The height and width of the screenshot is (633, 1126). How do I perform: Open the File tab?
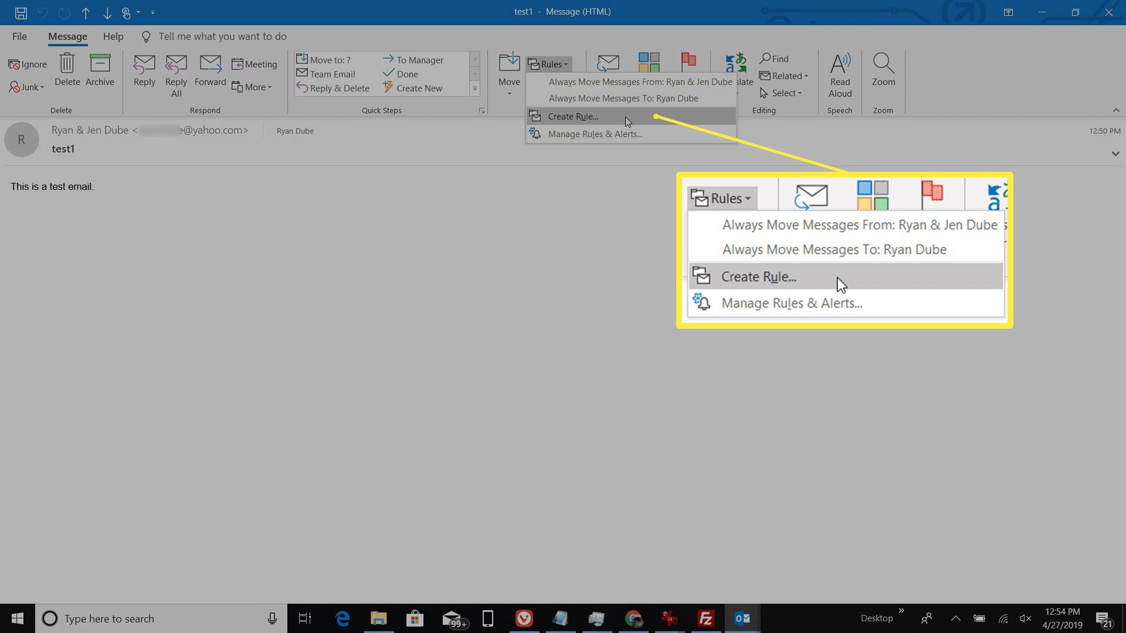[19, 36]
